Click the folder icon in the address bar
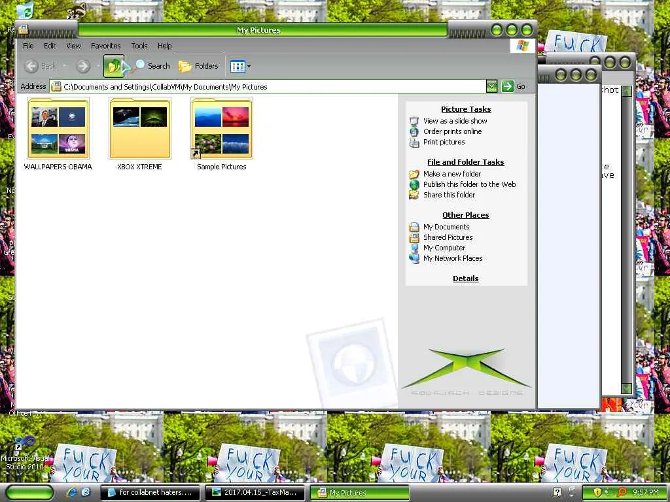The height and width of the screenshot is (502, 670). pyautogui.click(x=56, y=87)
